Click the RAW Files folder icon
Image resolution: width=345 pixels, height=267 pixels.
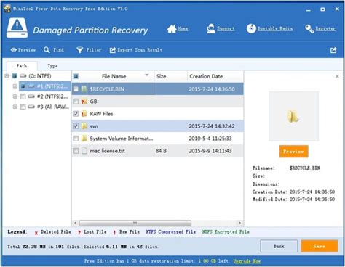[84, 114]
